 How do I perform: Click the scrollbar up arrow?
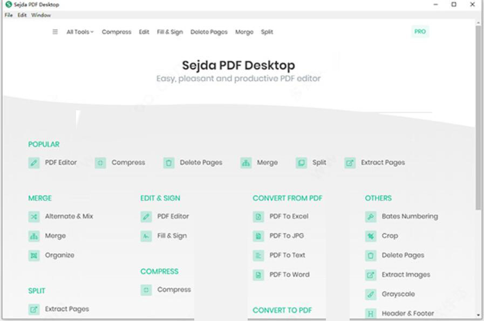point(478,22)
